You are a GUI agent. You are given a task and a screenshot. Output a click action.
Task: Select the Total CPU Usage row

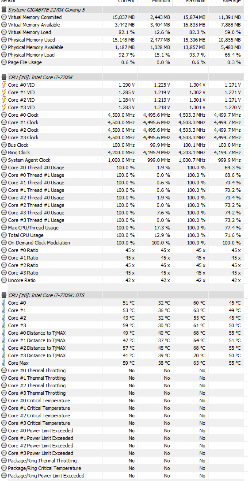coord(124,235)
